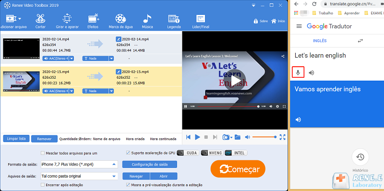Adjust the orange volume slider
This screenshot has width=384, height=191.
[264, 137]
